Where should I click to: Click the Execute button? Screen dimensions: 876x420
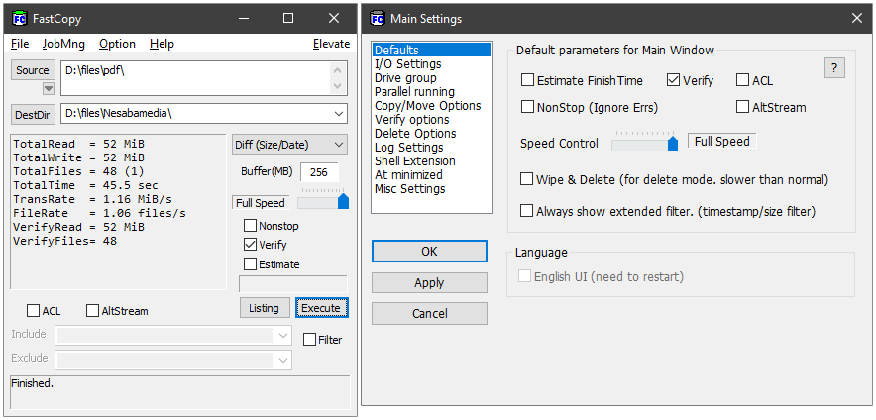pyautogui.click(x=321, y=308)
